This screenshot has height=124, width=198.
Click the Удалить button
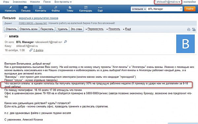tap(62, 29)
